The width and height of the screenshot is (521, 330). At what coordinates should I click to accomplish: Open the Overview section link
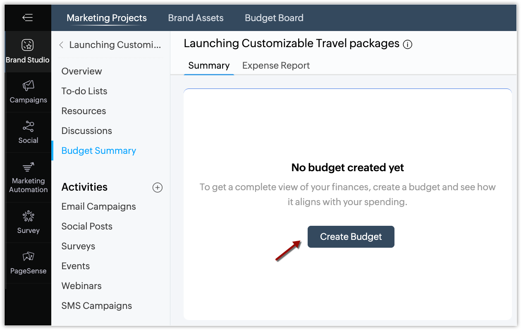click(81, 71)
